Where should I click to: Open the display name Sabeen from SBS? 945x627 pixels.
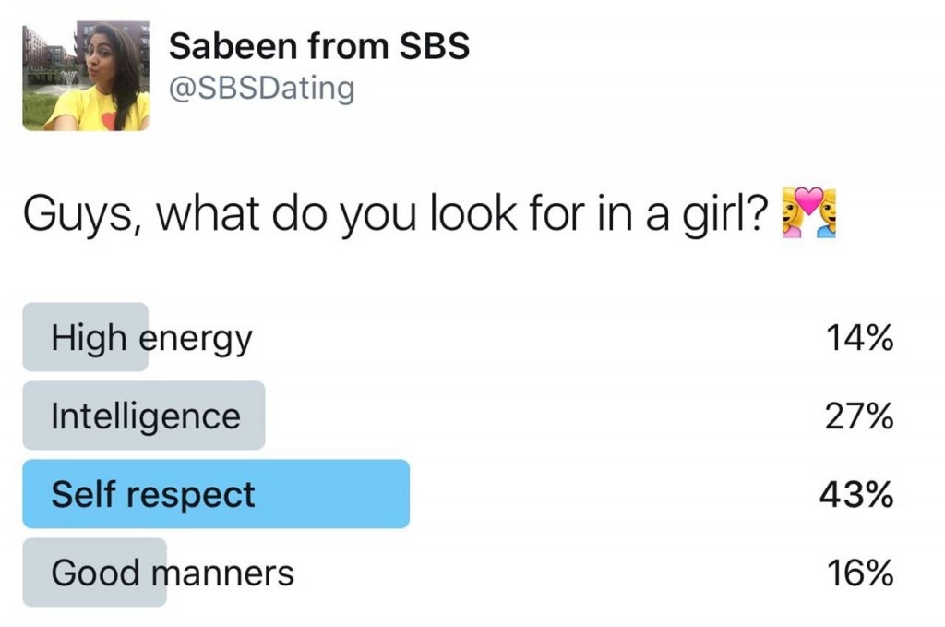coord(318,46)
